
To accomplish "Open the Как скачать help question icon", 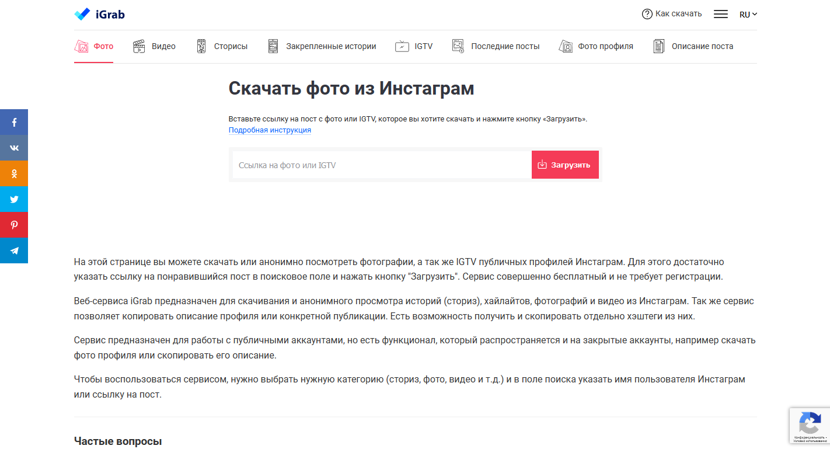I will [x=647, y=14].
